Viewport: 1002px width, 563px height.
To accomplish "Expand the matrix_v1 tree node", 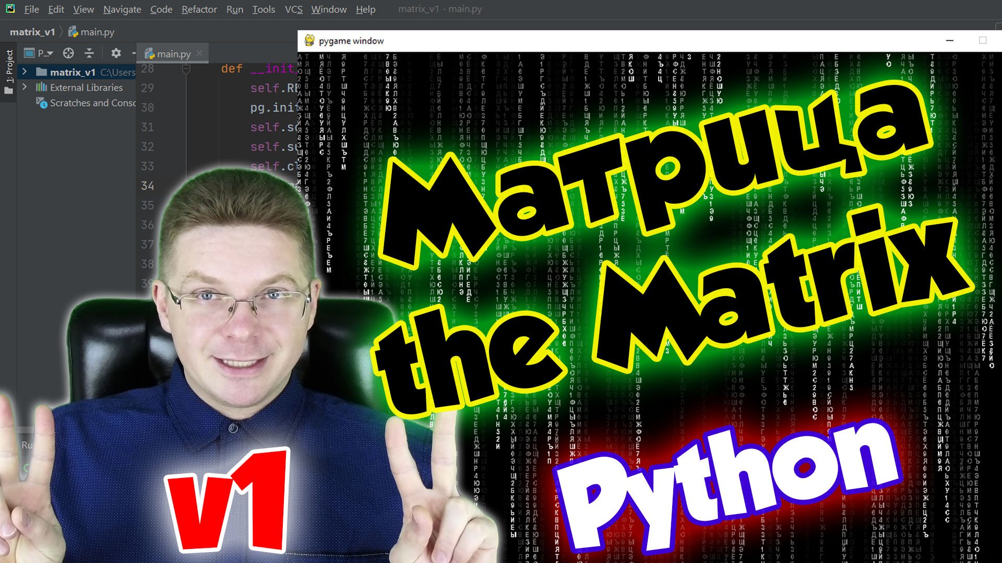I will point(25,72).
